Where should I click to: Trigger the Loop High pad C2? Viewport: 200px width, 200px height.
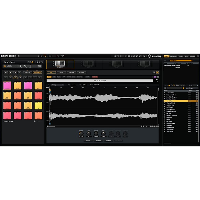7,86
